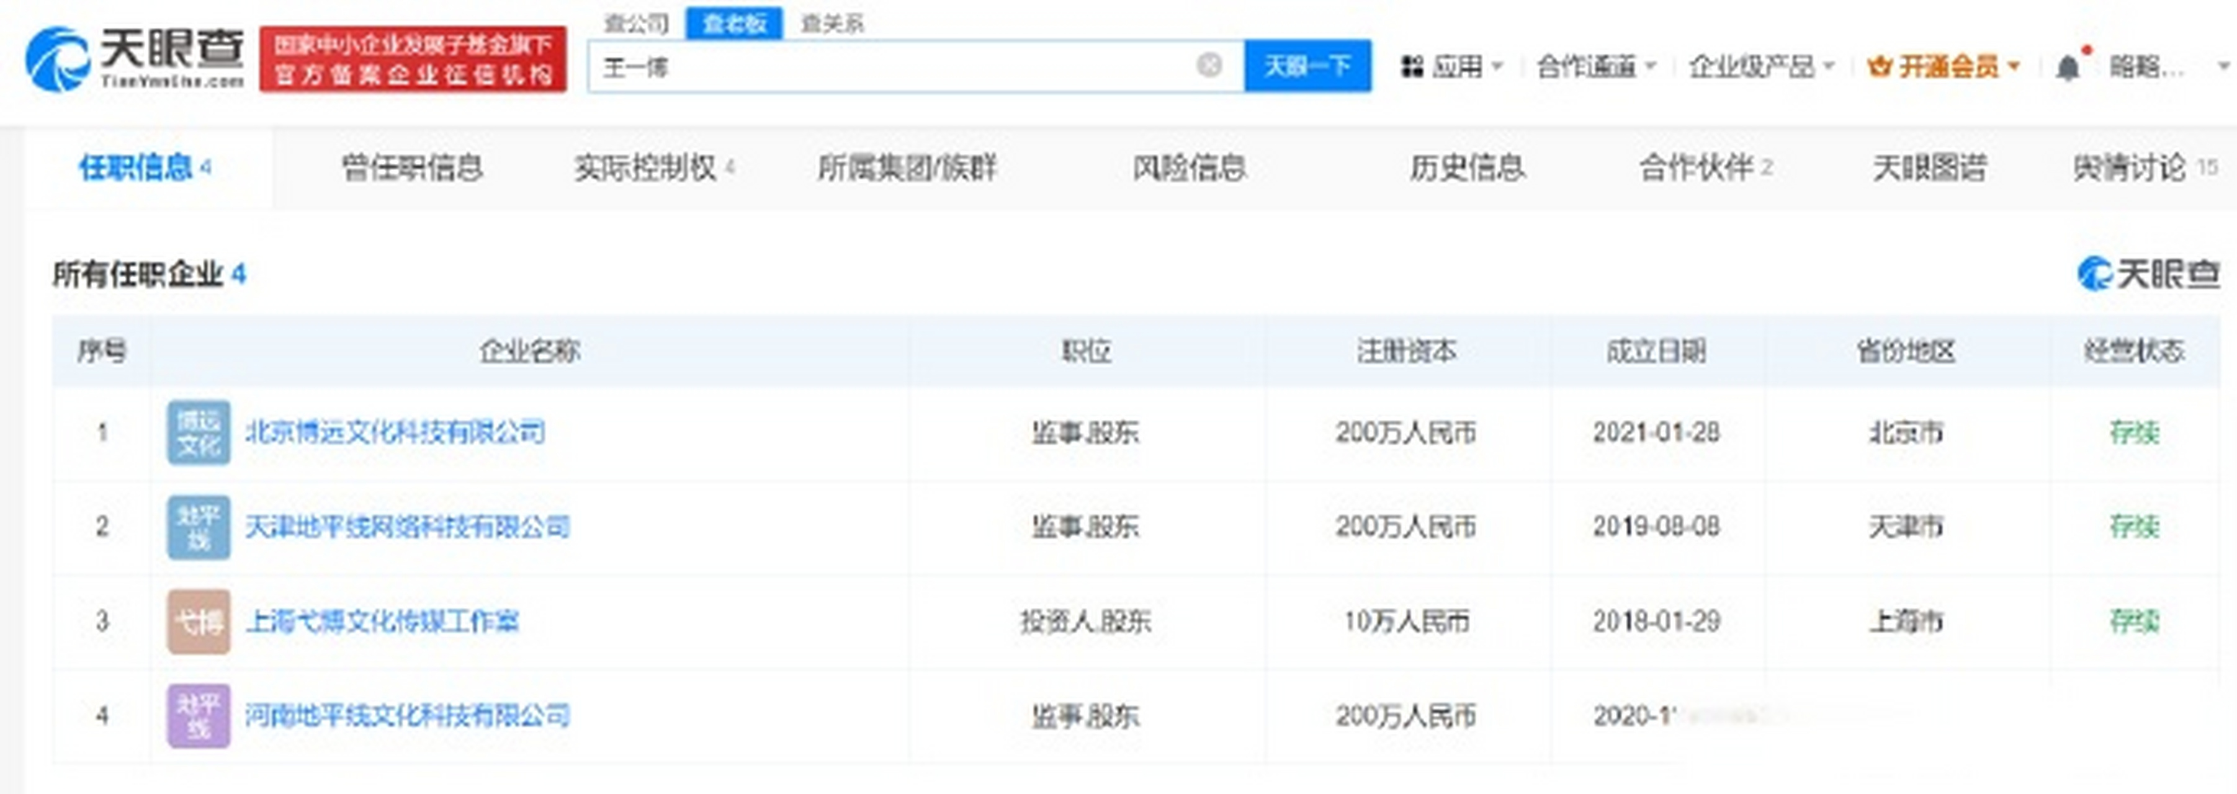Open the 应用 apps grid icon
The image size is (2237, 794).
(x=1414, y=66)
